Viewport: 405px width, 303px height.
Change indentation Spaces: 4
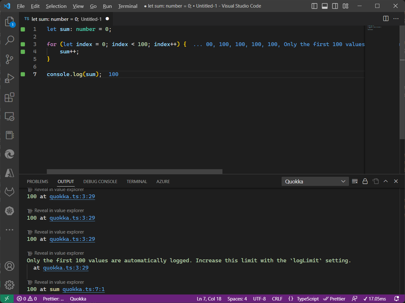click(x=237, y=299)
